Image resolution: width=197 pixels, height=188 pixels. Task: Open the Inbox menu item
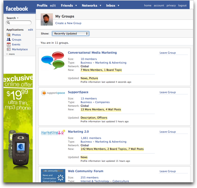pos(110,6)
